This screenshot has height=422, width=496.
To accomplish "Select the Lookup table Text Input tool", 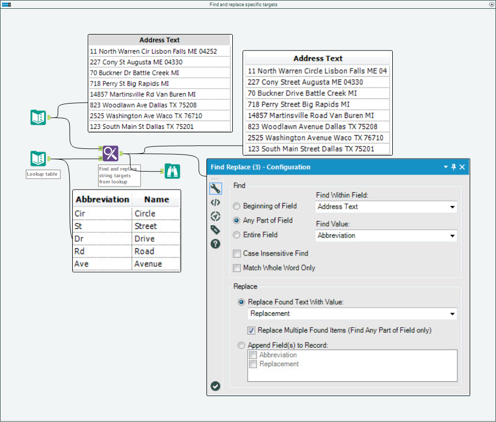I will coord(38,159).
